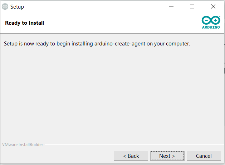Click the "Setup is now ready" message text

coord(97,44)
